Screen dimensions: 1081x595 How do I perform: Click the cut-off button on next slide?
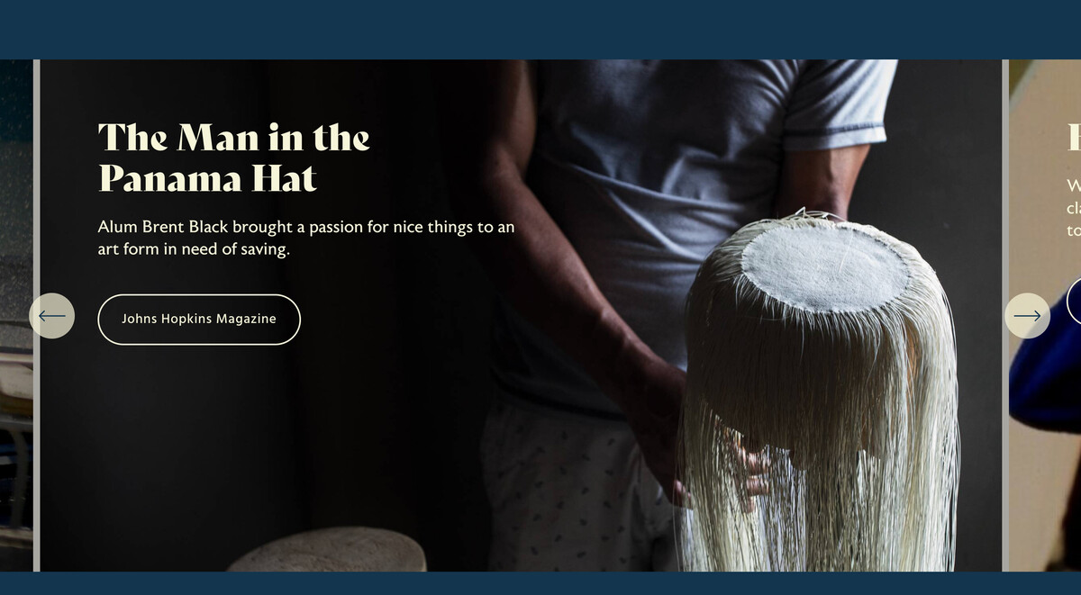(1074, 302)
